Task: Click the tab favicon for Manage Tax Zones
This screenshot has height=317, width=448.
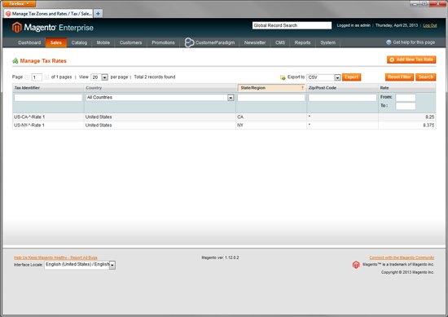Action: (8, 14)
